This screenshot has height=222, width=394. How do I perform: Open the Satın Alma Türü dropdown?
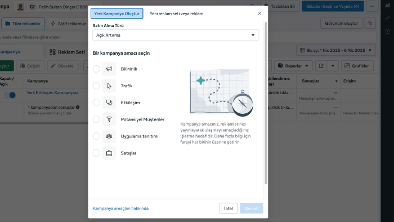(x=176, y=35)
